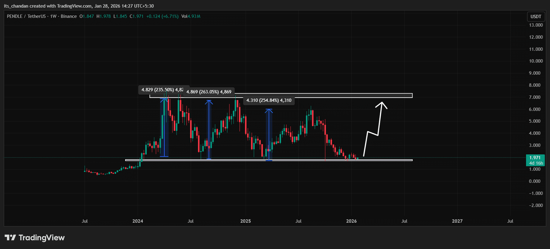This screenshot has width=550, height=249.
Task: Click the 7.000 price scale label
Action: coord(536,97)
